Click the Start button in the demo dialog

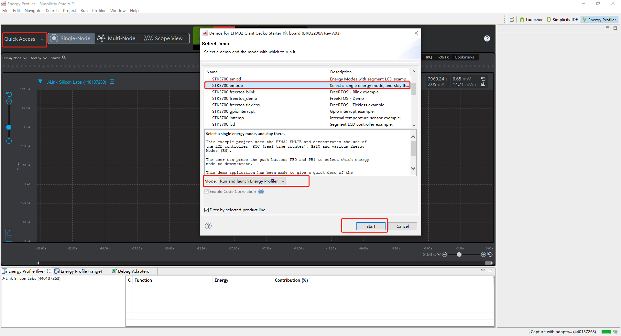tap(371, 226)
